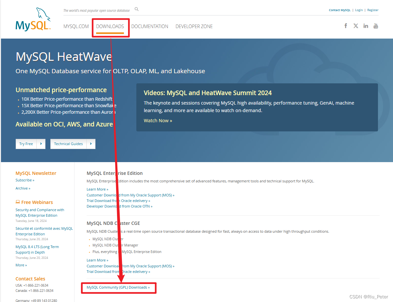Click the Register link

click(373, 10)
